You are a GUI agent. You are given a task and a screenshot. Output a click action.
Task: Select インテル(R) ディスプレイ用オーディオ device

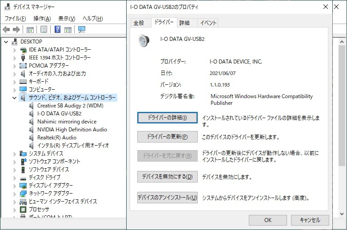click(x=73, y=146)
